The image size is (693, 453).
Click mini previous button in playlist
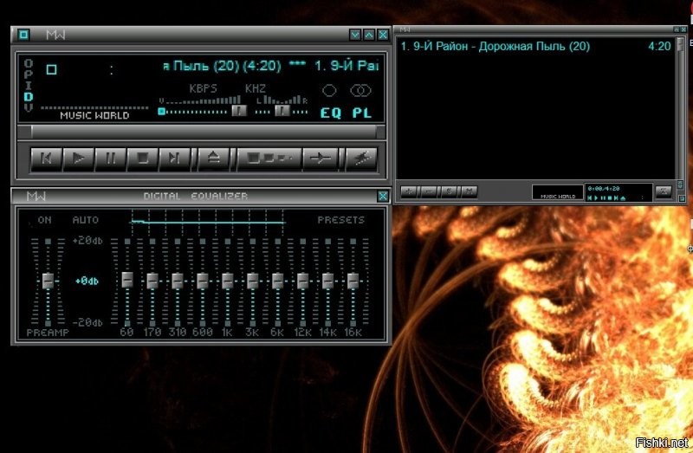point(590,198)
